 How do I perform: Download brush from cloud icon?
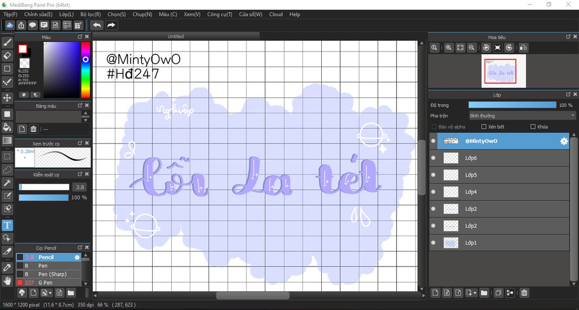22,293
